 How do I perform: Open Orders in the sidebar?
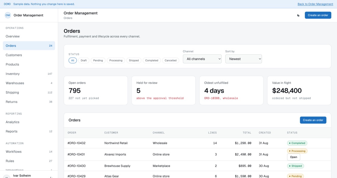click(29, 46)
